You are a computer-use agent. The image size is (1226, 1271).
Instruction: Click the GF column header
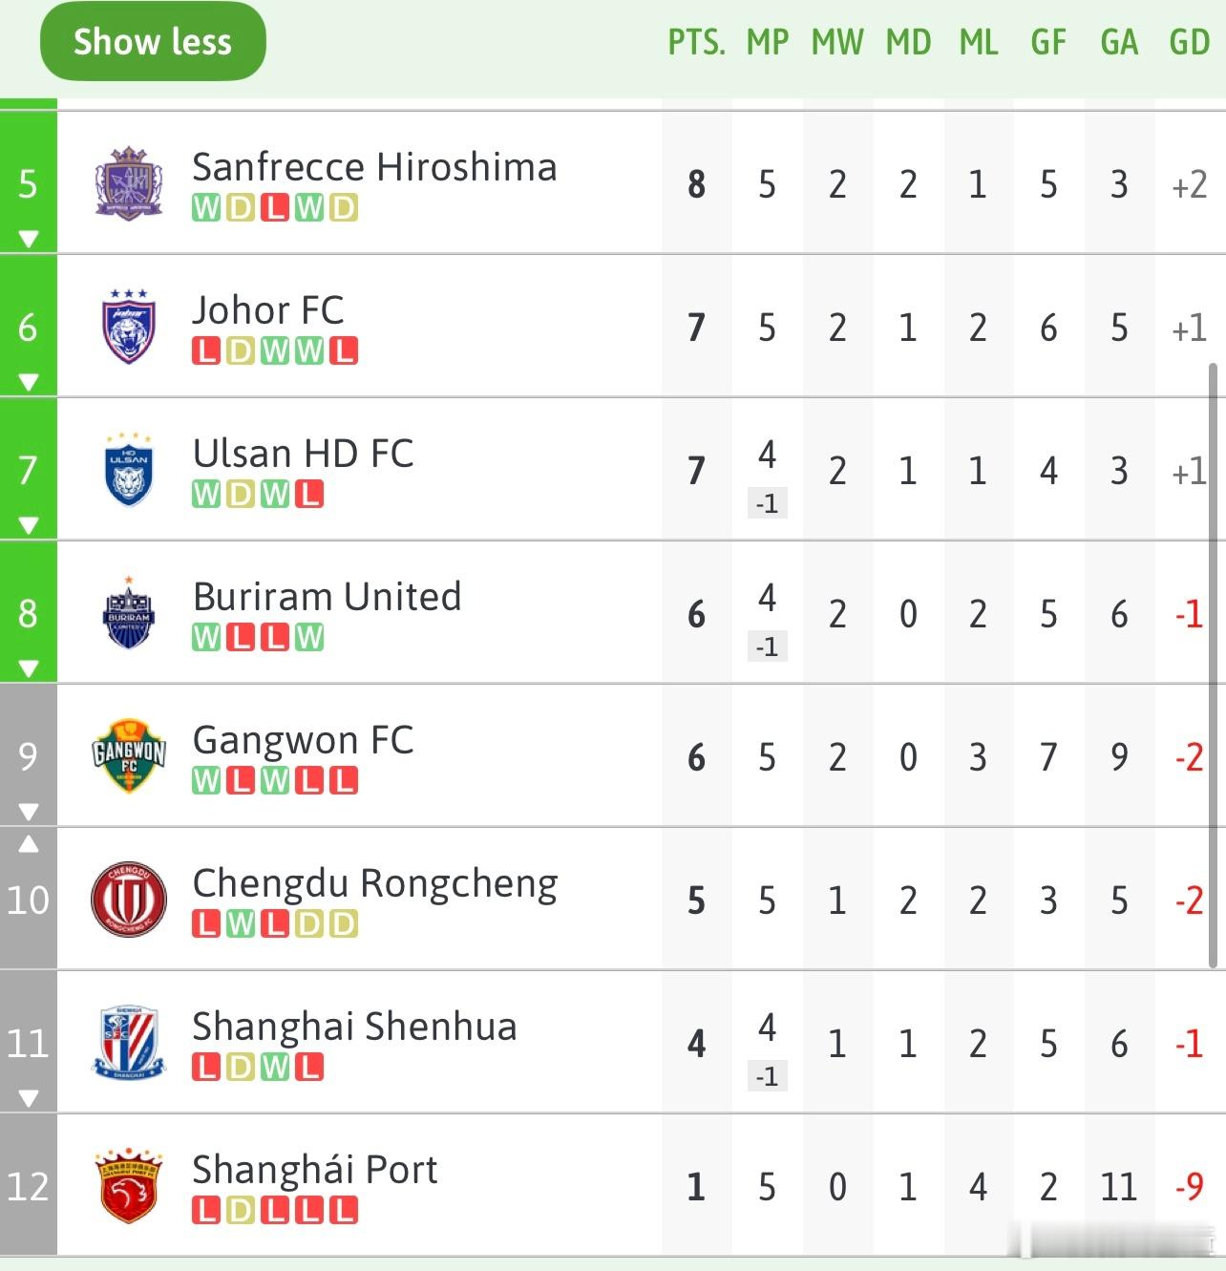point(1047,43)
